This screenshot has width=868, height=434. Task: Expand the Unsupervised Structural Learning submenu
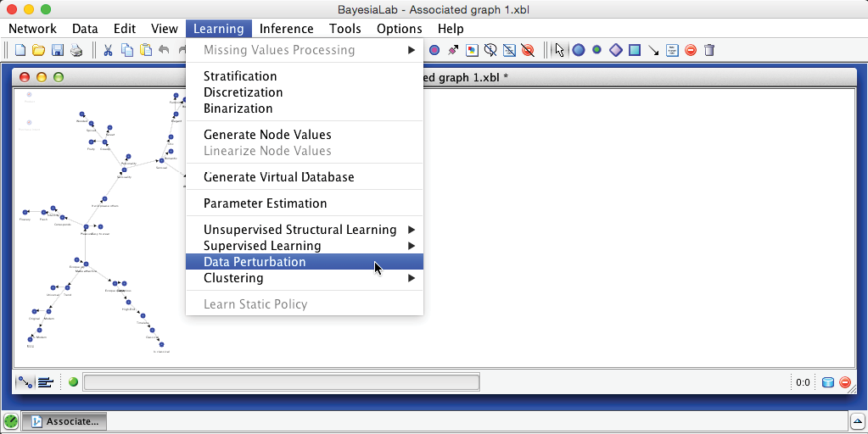[300, 230]
